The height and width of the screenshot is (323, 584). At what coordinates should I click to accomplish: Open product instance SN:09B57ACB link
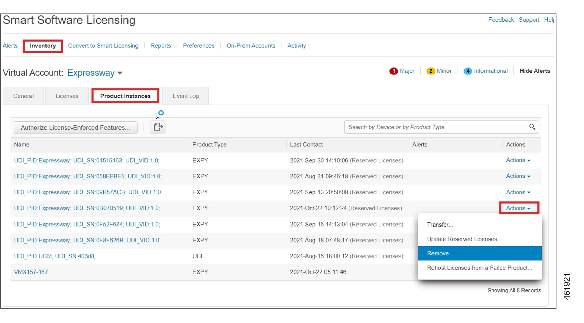click(88, 192)
